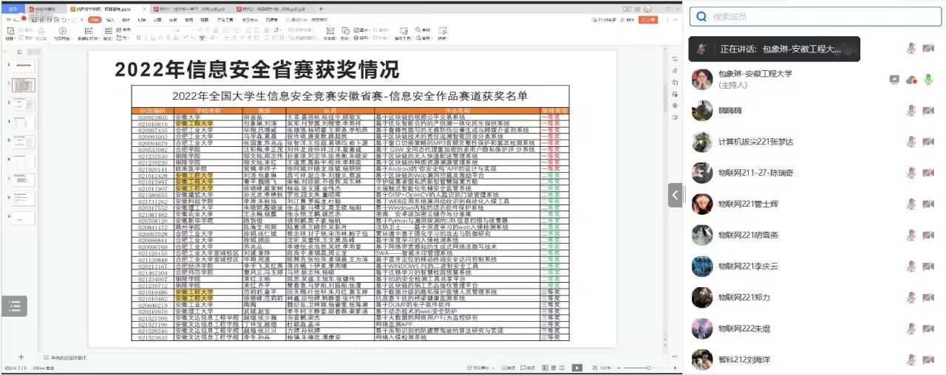946x375 pixels.
Task: Select the second slide thumbnail
Action: 22,85
